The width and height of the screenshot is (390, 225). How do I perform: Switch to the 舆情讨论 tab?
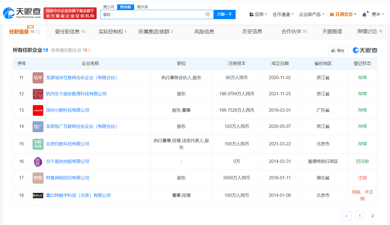pos(367,31)
